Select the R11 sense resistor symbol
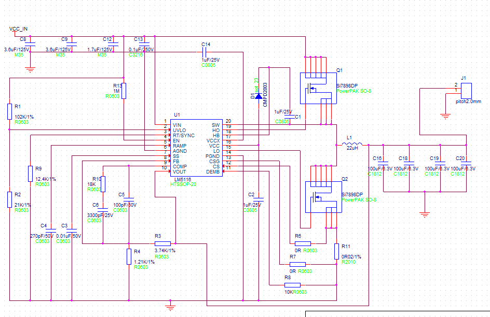The image size is (490, 317). (x=336, y=251)
